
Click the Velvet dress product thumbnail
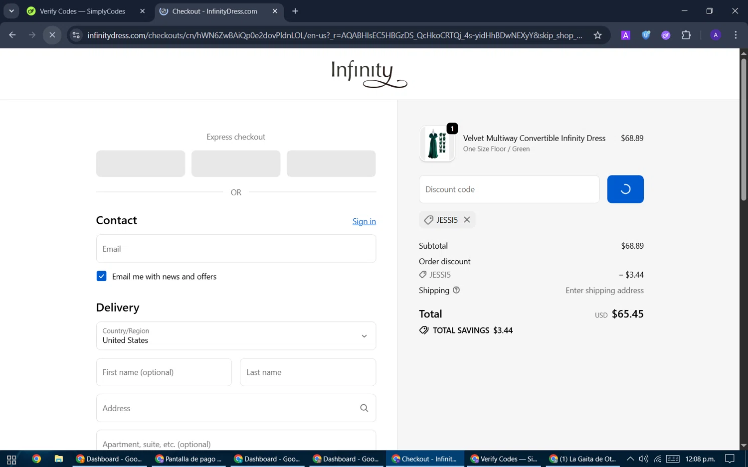point(437,144)
